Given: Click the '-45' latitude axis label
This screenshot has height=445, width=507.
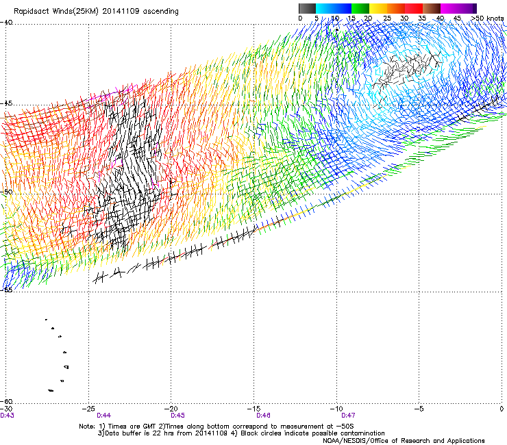Looking at the screenshot, I should [6, 103].
